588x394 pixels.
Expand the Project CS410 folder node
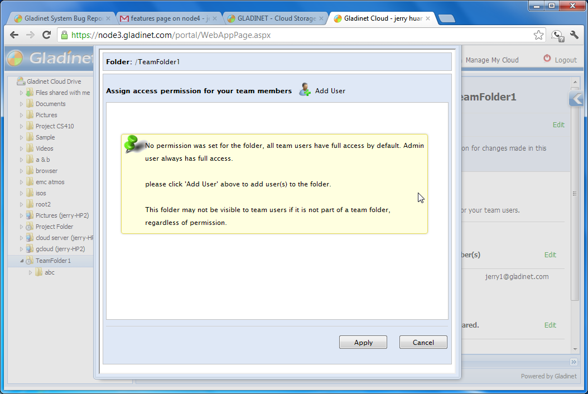click(x=21, y=127)
